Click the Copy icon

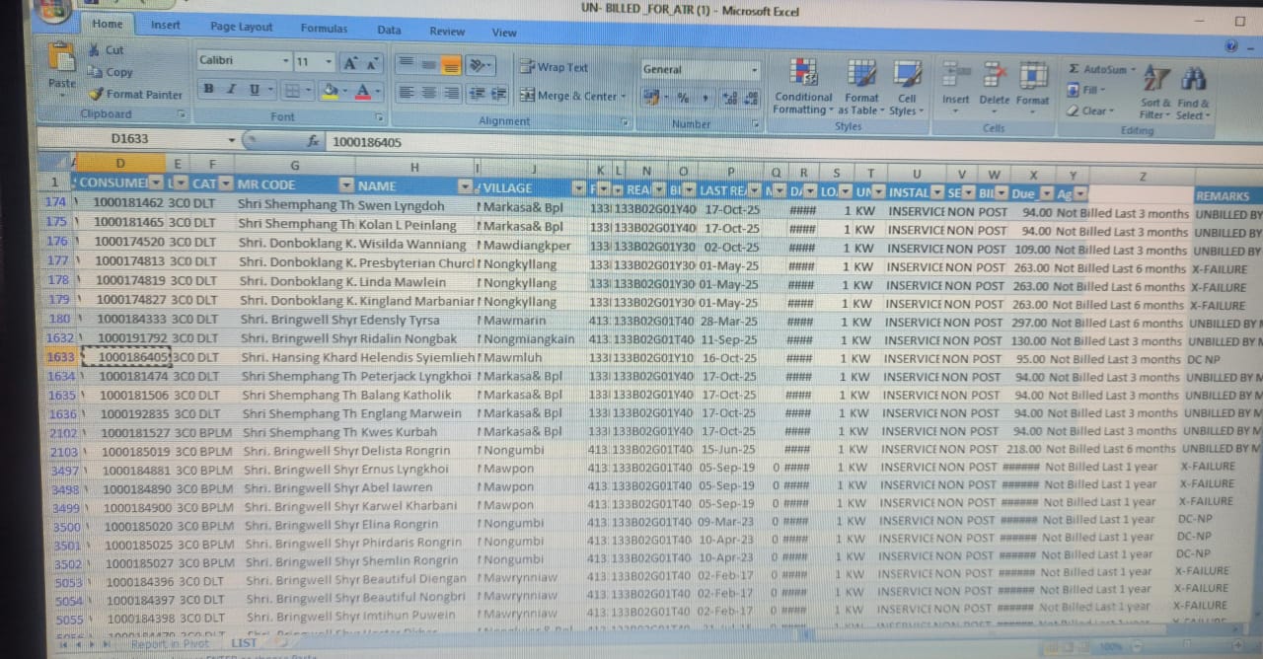[95, 72]
